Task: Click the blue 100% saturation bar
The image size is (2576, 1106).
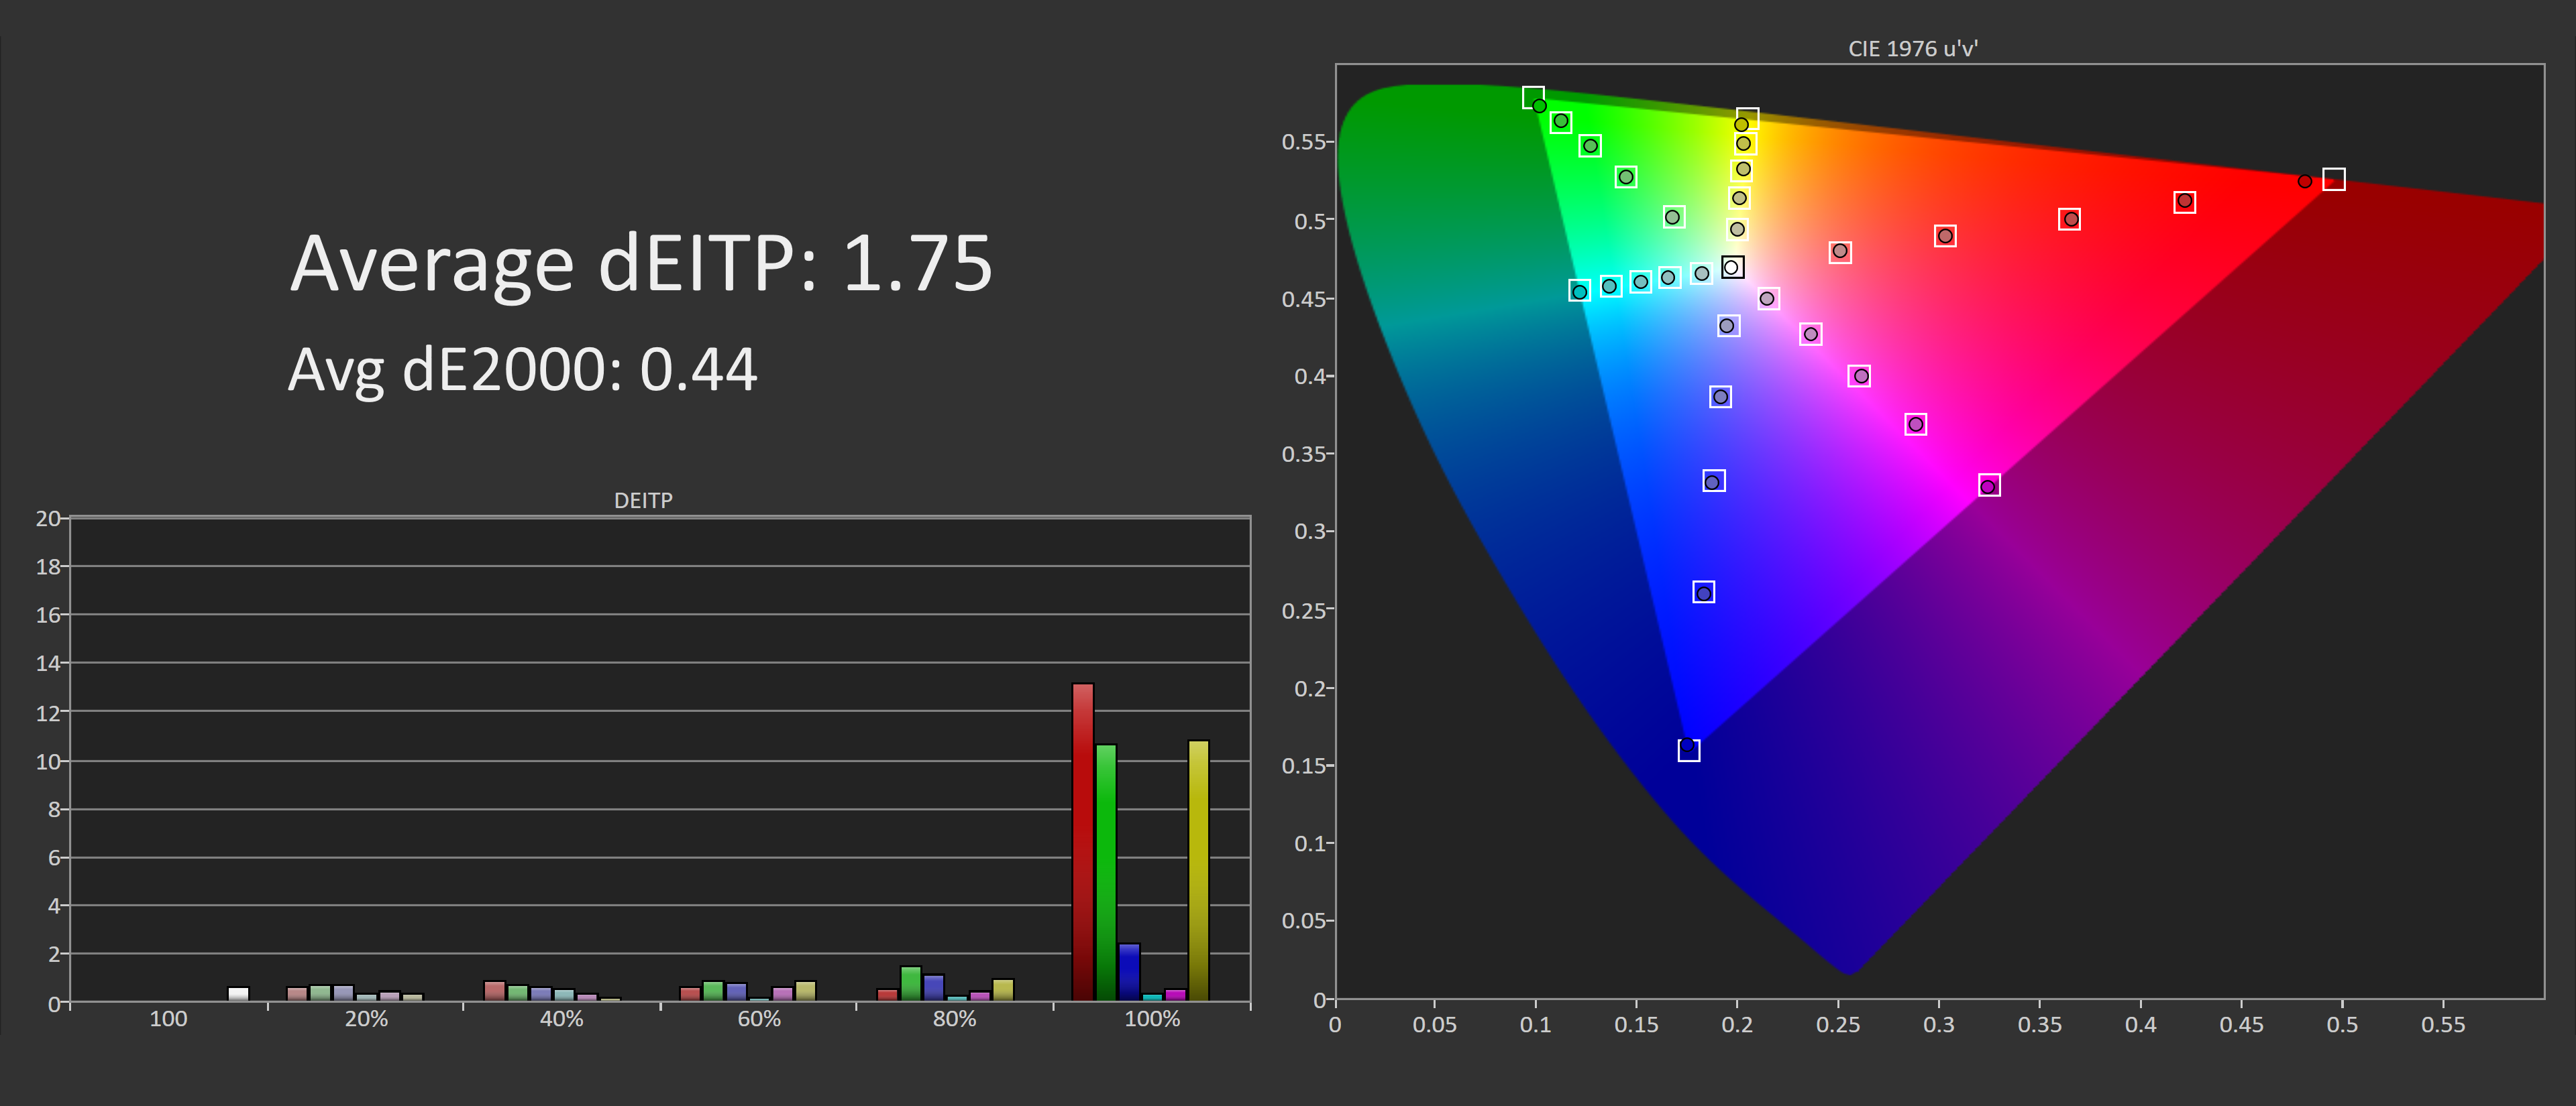Action: 1129,971
